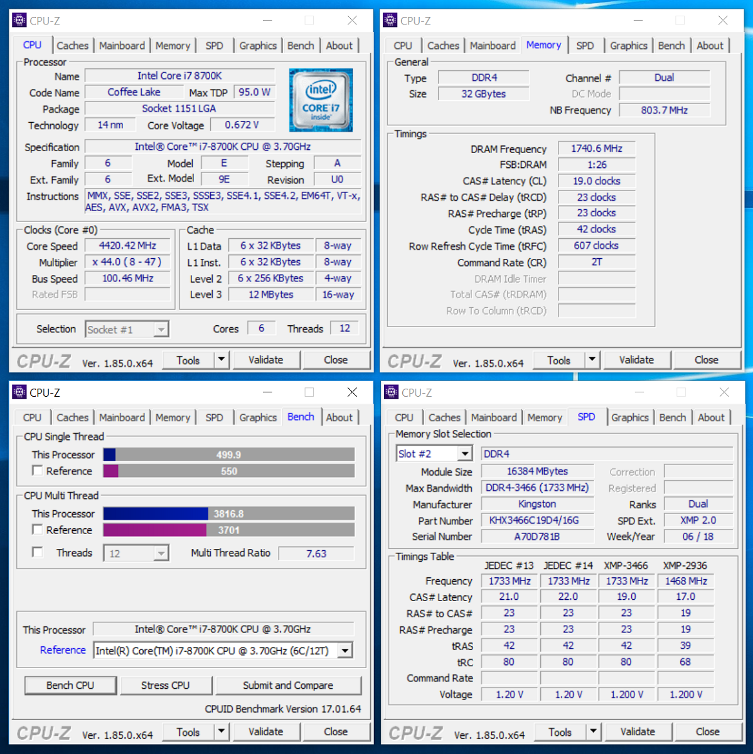
Task: Close the Bench window with the X button
Action: click(x=353, y=392)
